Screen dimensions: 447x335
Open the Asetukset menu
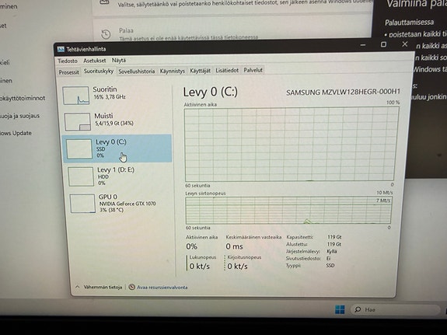[95, 61]
